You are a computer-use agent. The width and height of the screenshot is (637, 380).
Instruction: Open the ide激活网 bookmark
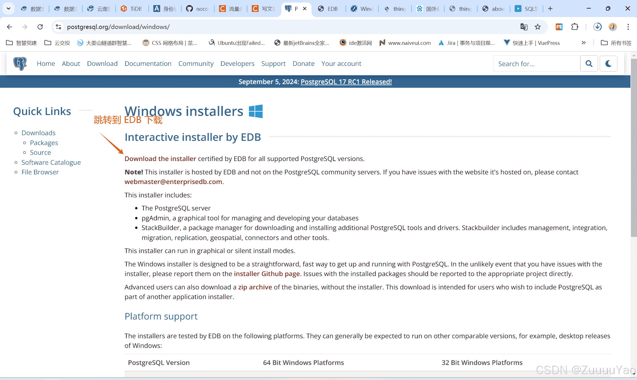[356, 43]
